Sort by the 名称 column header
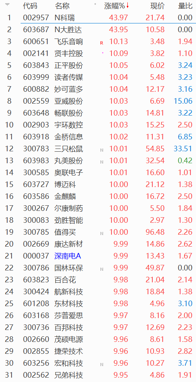The width and height of the screenshot is (196, 382). coord(62,6)
